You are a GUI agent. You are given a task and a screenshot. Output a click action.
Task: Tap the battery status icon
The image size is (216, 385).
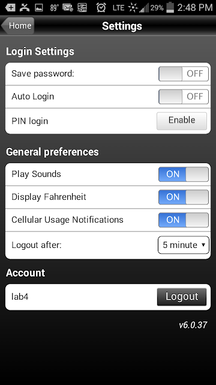pos(170,8)
